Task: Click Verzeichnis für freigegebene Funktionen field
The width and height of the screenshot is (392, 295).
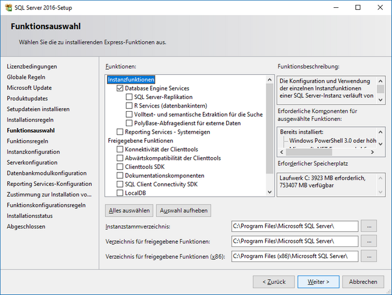Action: [295, 242]
